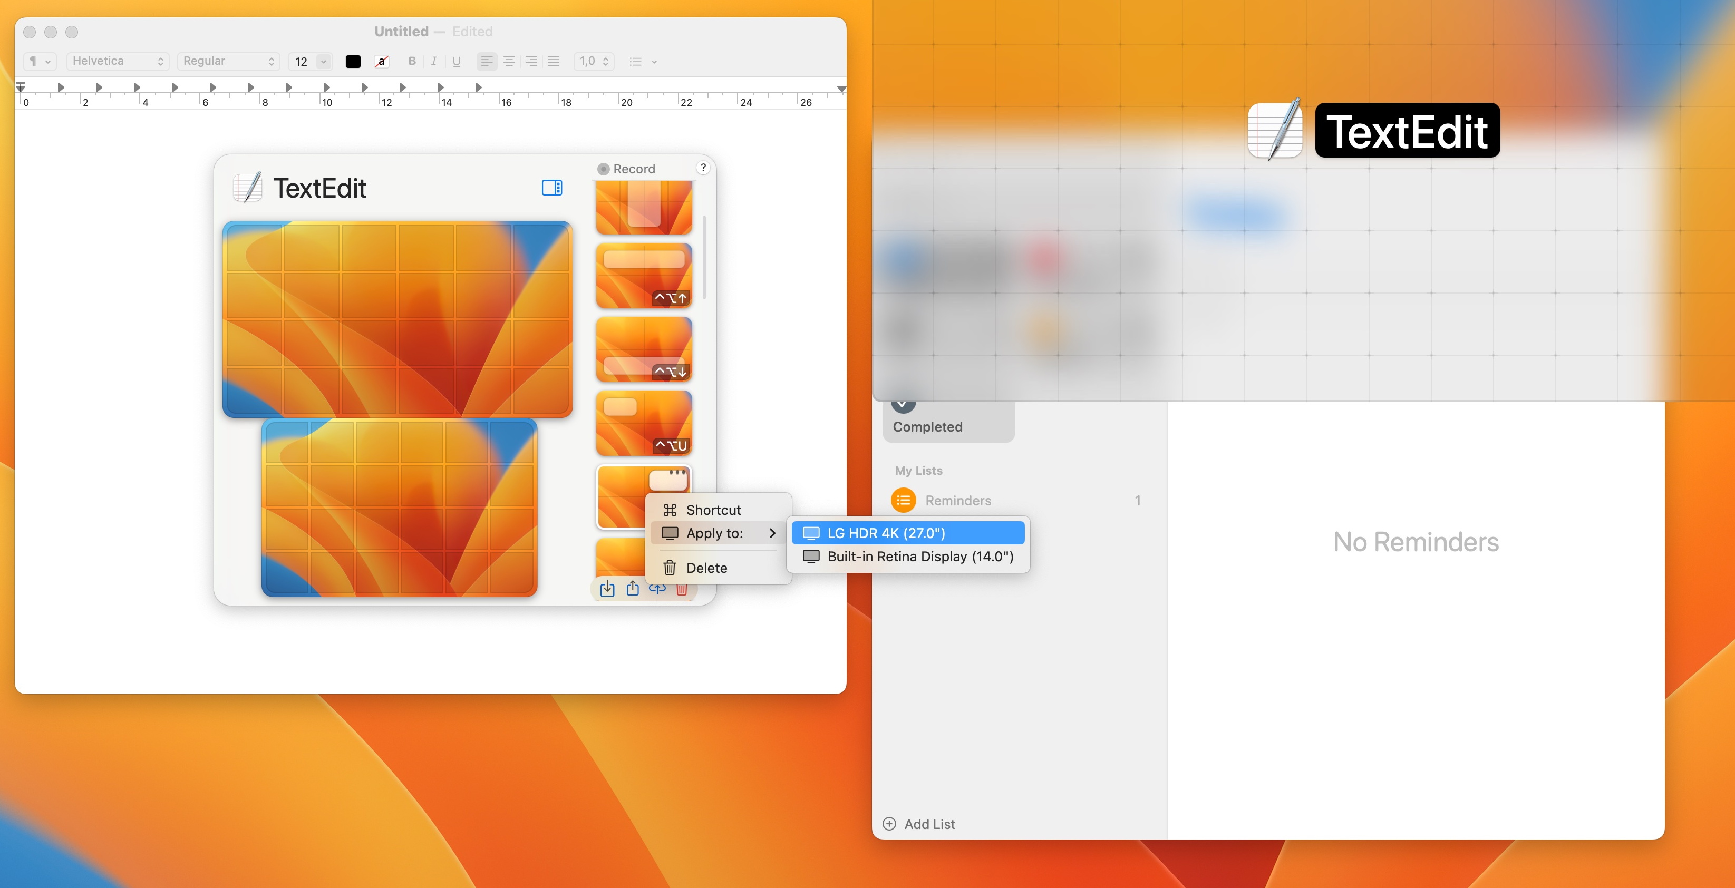Click the Record button dot

point(604,169)
